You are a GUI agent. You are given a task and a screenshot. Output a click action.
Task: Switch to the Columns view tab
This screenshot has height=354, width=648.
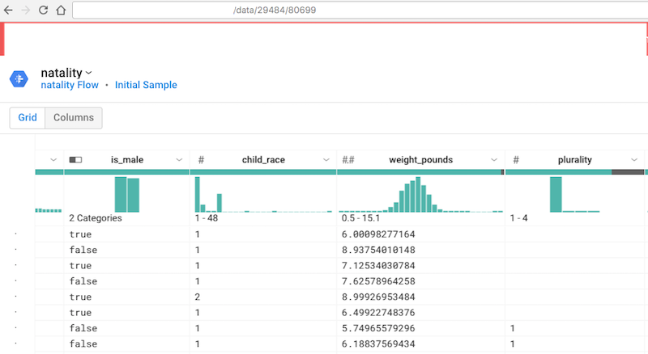point(74,117)
